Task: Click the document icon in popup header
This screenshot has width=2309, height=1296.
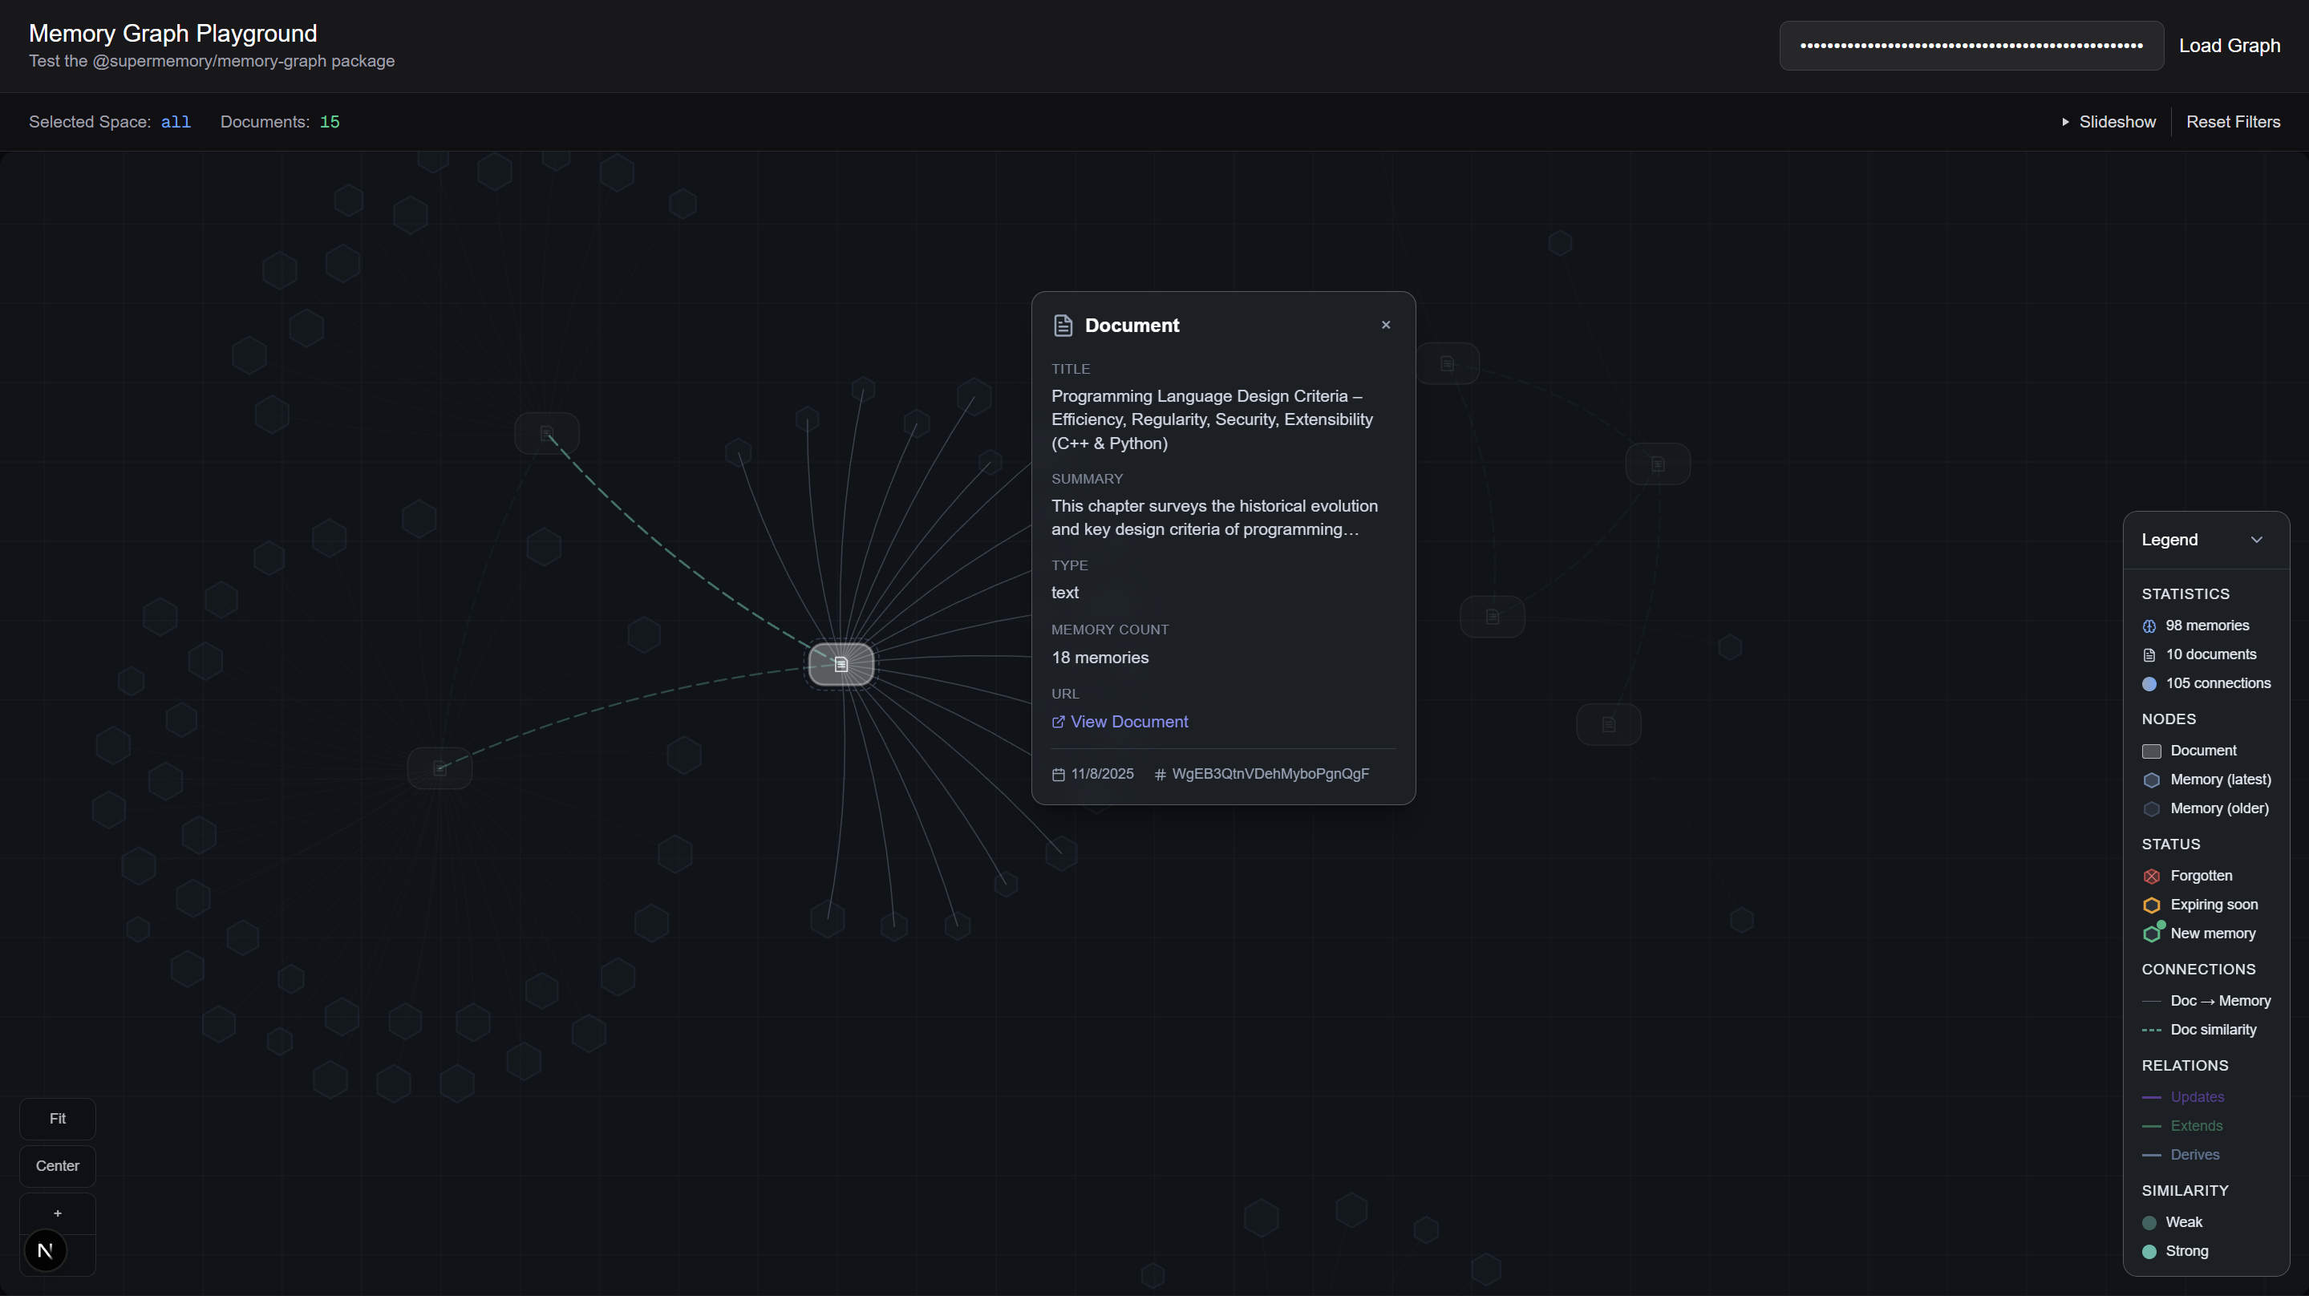Action: click(1063, 326)
